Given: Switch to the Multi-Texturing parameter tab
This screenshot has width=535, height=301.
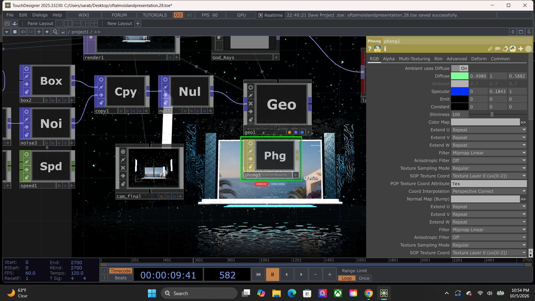Looking at the screenshot, I should tap(414, 59).
